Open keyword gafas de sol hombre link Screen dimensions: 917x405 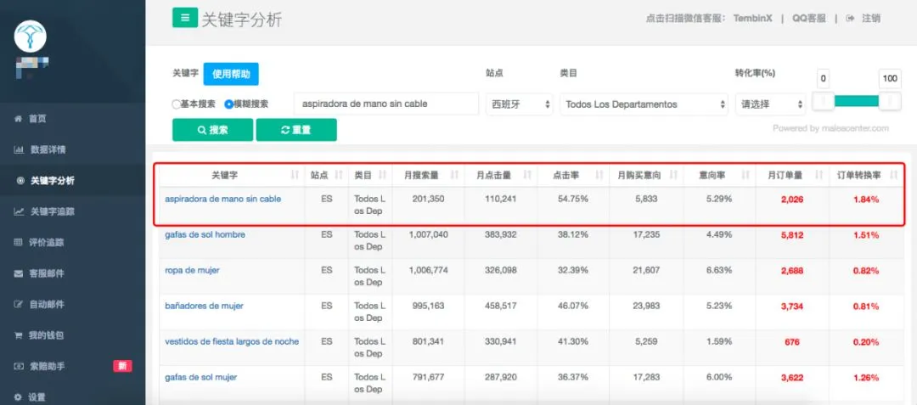click(x=205, y=234)
